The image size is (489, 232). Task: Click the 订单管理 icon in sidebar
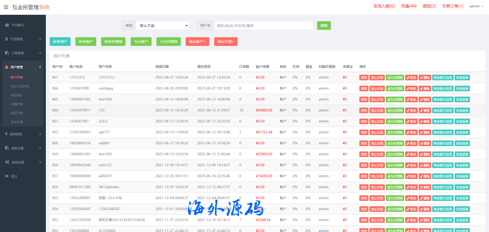click(7, 53)
